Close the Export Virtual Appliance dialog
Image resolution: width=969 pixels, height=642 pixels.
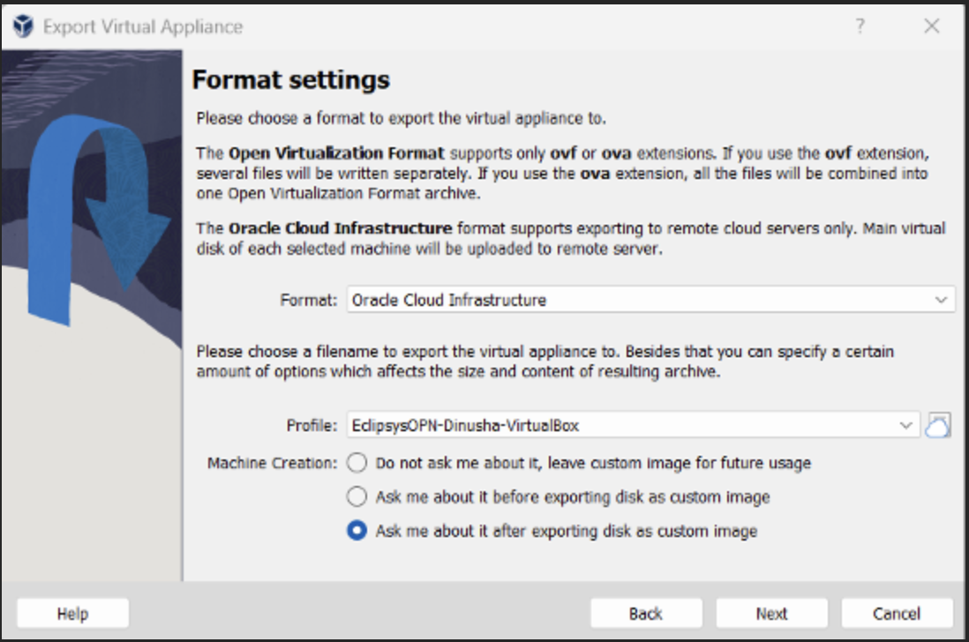tap(931, 26)
